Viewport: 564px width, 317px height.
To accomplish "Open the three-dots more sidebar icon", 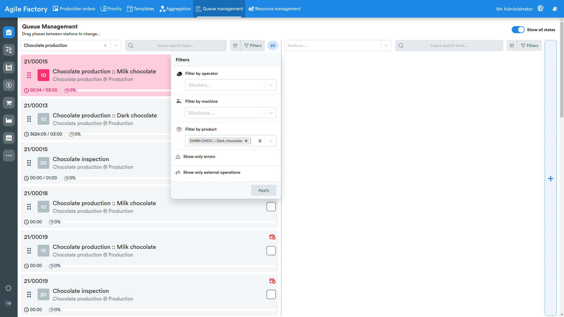I will pos(9,156).
